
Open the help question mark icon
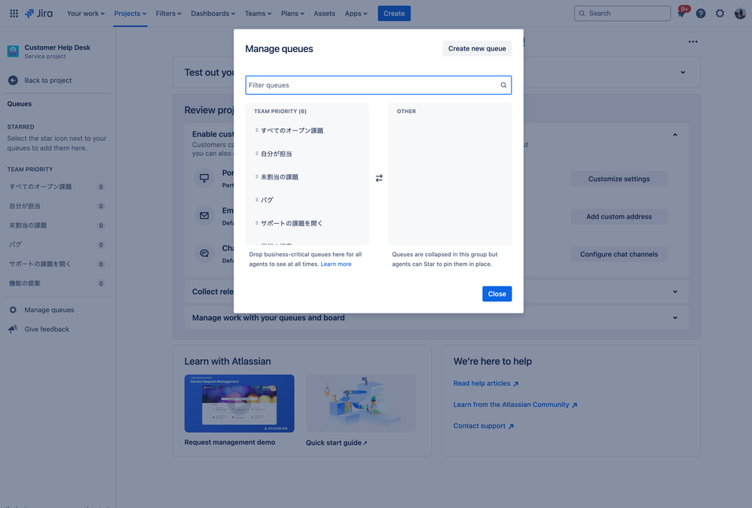point(701,14)
